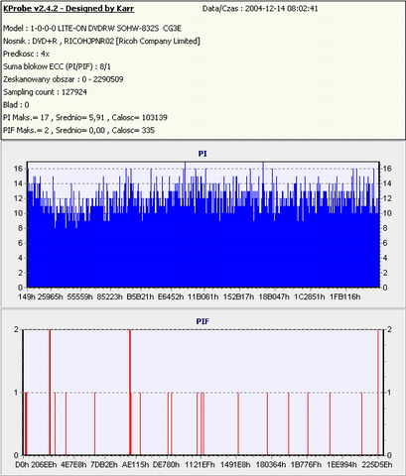Click the Zeskanowany obszar range line
Image resolution: width=406 pixels, height=476 pixels.
click(64, 79)
